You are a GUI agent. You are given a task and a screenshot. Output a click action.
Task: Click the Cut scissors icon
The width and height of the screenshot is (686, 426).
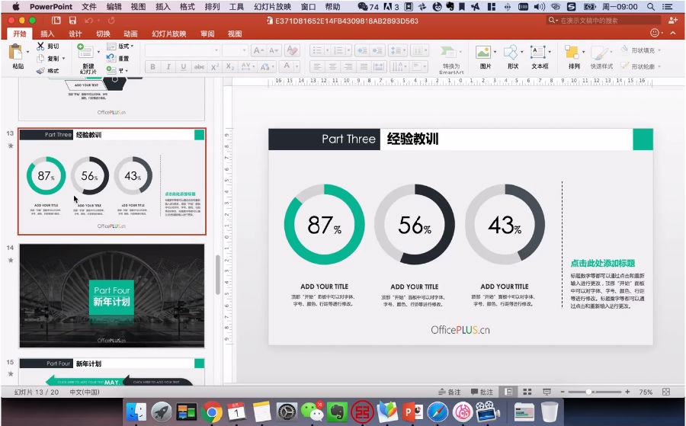pyautogui.click(x=40, y=46)
